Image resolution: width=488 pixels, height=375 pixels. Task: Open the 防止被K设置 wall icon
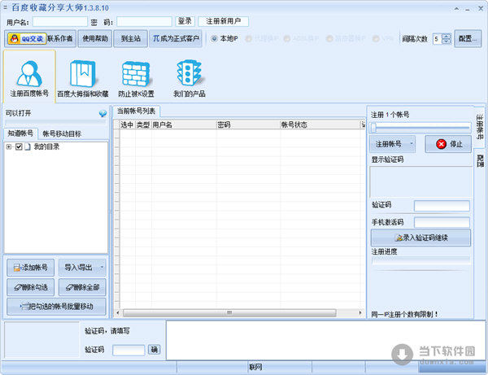(136, 78)
